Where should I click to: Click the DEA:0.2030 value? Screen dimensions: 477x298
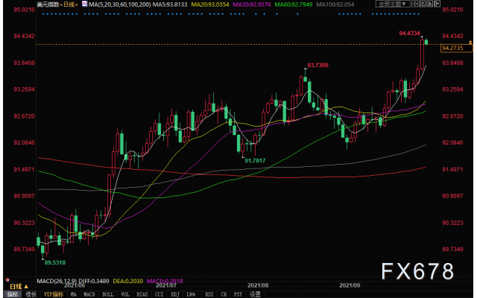(x=127, y=281)
